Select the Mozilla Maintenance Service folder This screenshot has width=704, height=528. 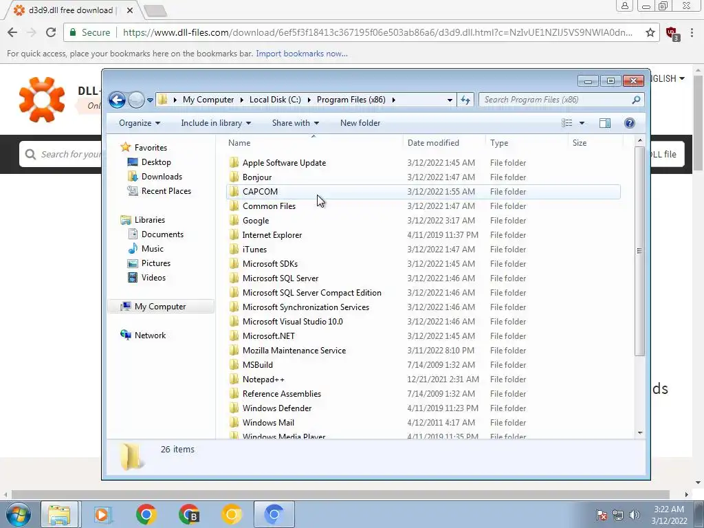coord(294,351)
